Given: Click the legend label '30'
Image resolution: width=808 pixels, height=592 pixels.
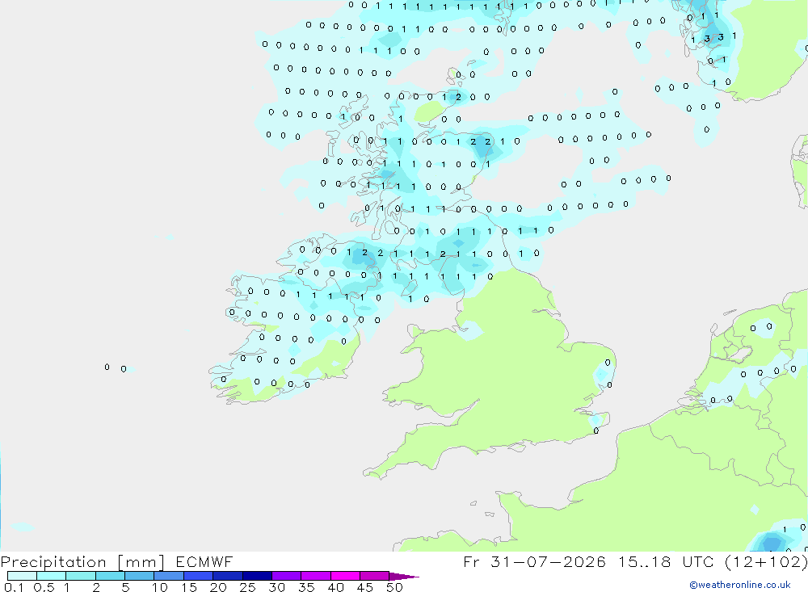Looking at the screenshot, I should click(276, 587).
